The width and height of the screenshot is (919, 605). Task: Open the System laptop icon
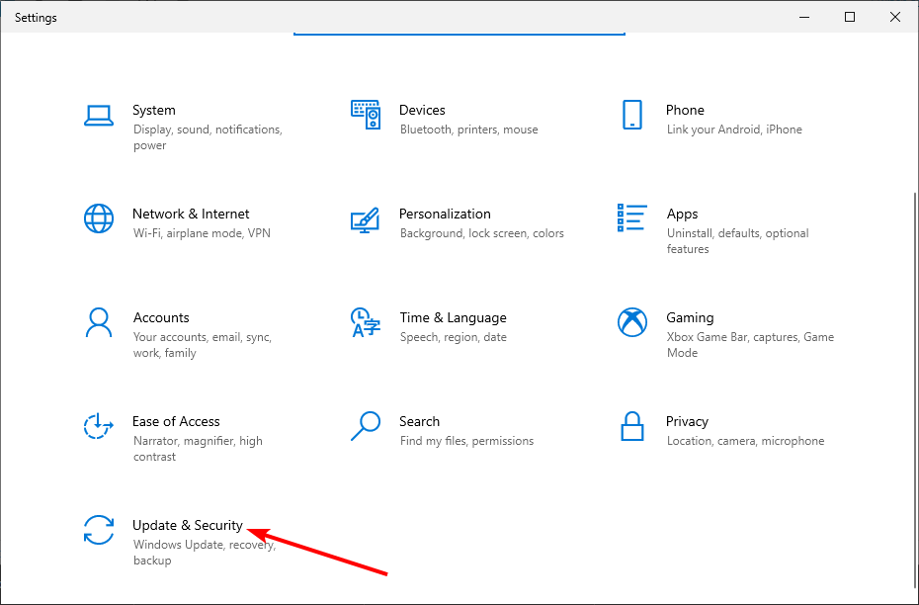point(99,116)
